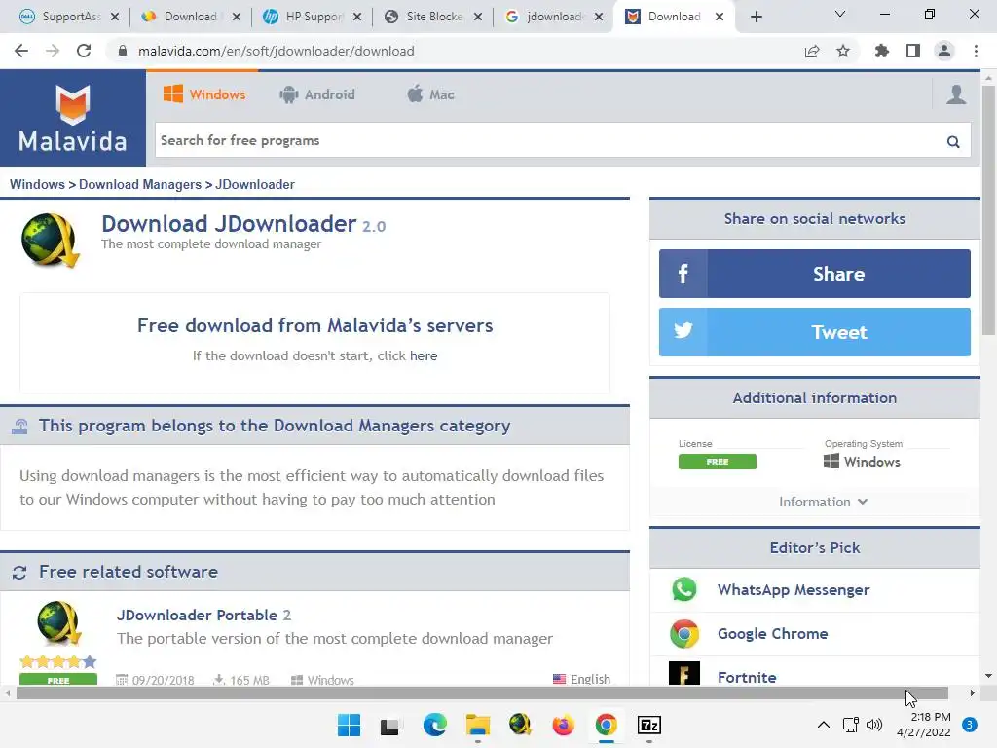
Task: Click the Tweet button
Action: coord(815,332)
